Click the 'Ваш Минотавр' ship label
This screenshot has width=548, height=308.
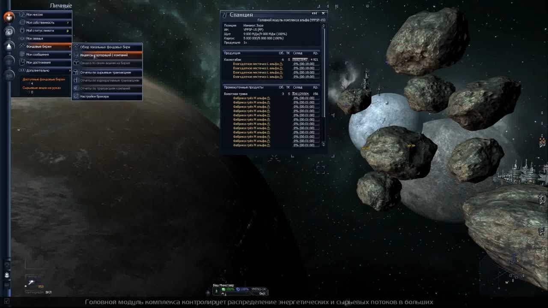[x=223, y=285]
